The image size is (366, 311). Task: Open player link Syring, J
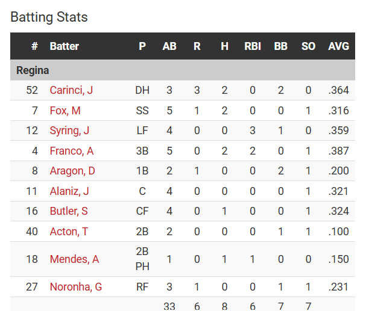tap(69, 131)
